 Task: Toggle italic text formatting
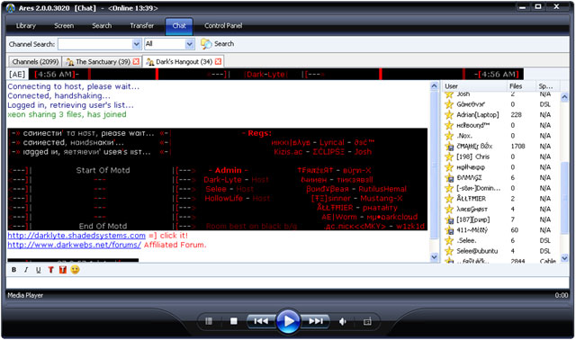coord(26,270)
